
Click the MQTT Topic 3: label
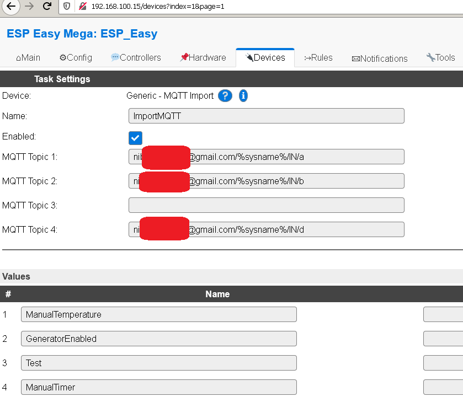click(x=30, y=205)
